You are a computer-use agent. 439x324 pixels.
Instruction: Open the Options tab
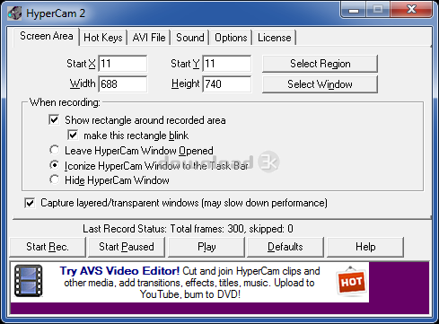(x=231, y=38)
